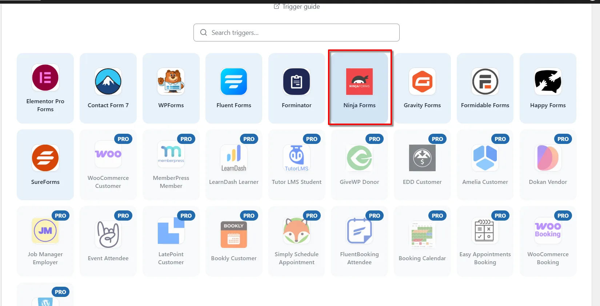Click the PRO badge on Bookly Customer

[x=249, y=216]
